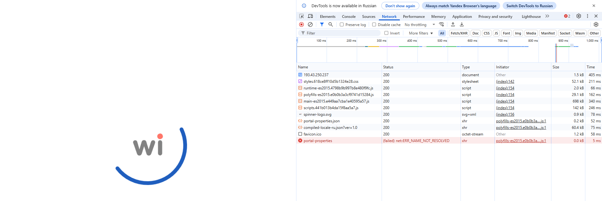Toggle the device toolbar icon
Image resolution: width=602 pixels, height=201 pixels.
pyautogui.click(x=310, y=16)
